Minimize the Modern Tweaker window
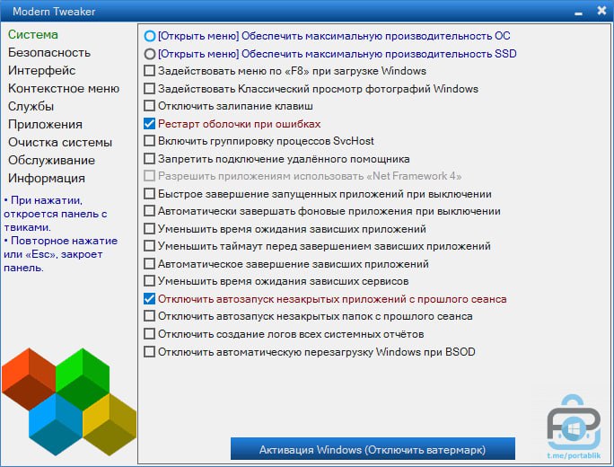 [575, 11]
